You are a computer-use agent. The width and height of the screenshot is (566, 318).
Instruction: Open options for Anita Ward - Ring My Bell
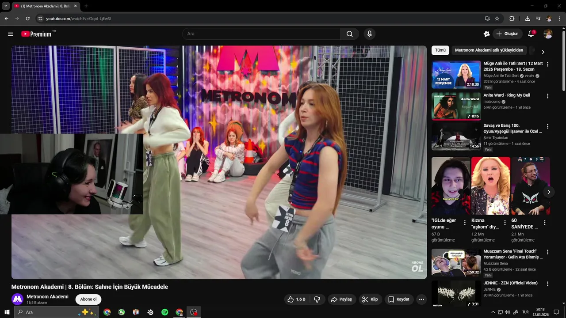click(x=548, y=96)
